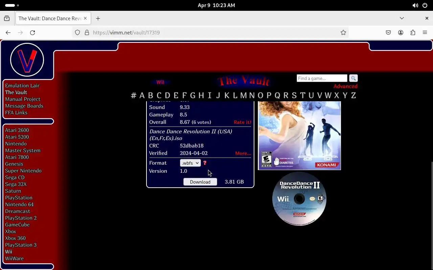Click the Rate it! link
The height and width of the screenshot is (270, 433).
(243, 122)
